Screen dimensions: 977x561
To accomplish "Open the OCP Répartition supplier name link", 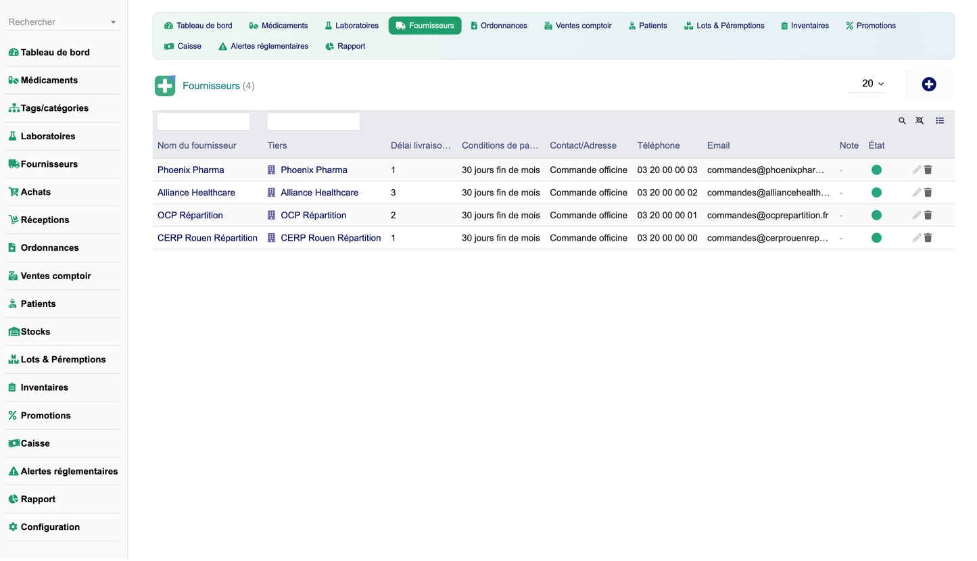I will coord(190,216).
